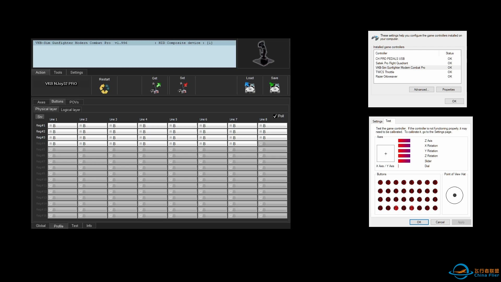This screenshot has height=282, width=501.
Task: Toggle Reg#1 Line 1 button checkbox
Action: tap(51, 126)
